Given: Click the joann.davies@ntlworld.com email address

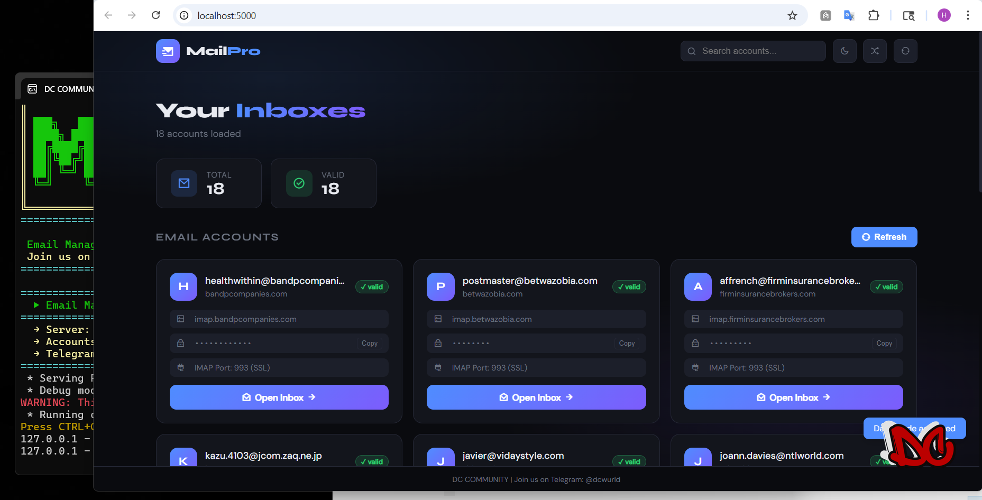Looking at the screenshot, I should [x=782, y=456].
